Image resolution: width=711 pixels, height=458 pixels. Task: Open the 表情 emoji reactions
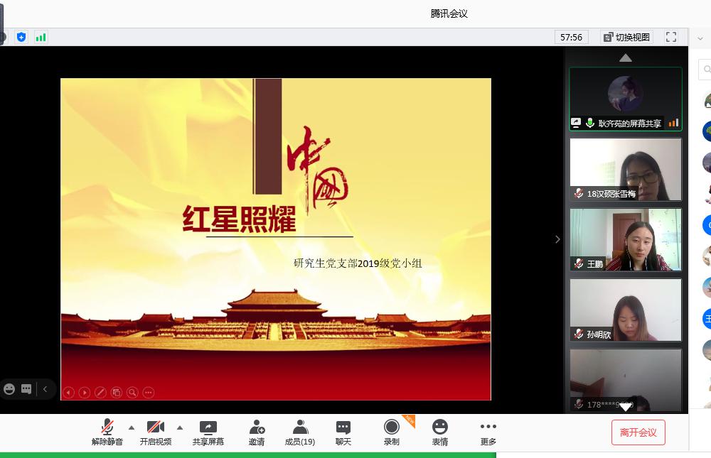[440, 431]
